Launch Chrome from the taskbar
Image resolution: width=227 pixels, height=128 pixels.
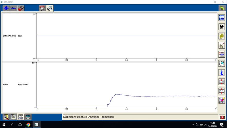point(28,125)
